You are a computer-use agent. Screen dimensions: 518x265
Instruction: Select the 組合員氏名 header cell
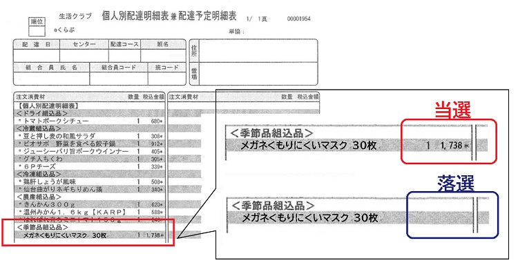tap(52, 68)
